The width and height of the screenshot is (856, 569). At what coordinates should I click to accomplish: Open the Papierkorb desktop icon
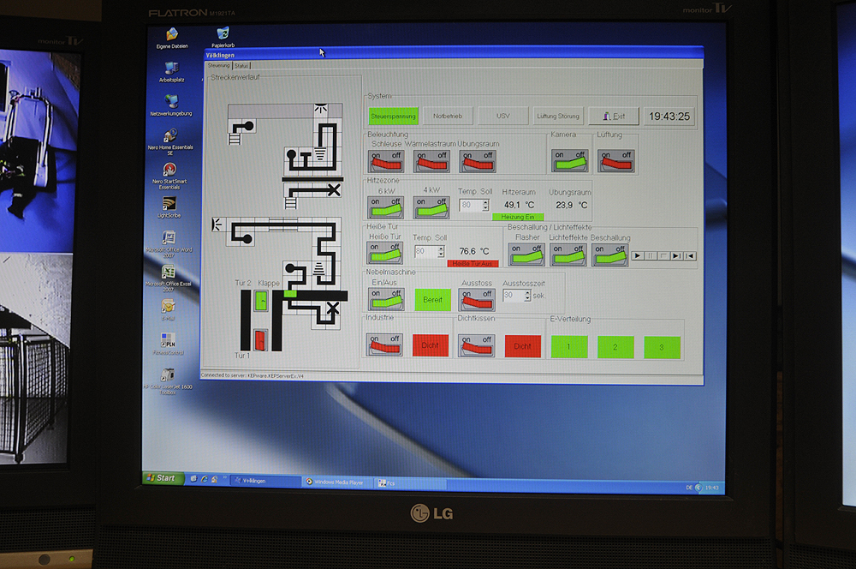(x=223, y=35)
